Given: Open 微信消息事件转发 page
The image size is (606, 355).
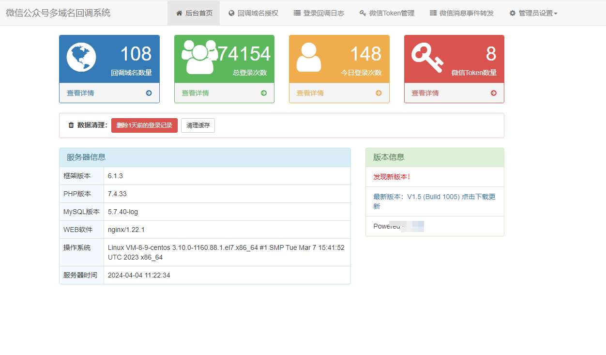Looking at the screenshot, I should pyautogui.click(x=462, y=13).
